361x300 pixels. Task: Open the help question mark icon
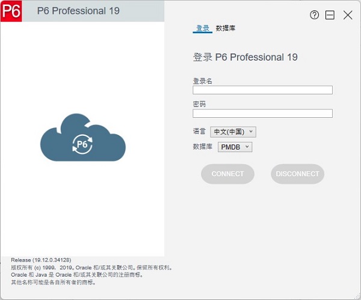coord(314,15)
